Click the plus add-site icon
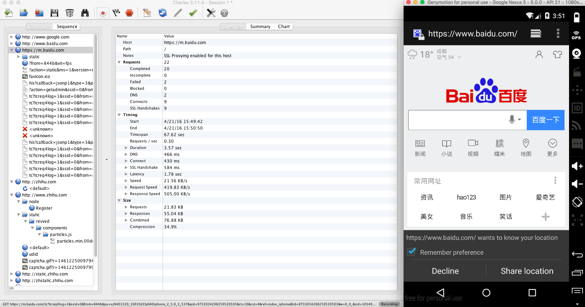The height and width of the screenshot is (307, 585). tap(545, 217)
